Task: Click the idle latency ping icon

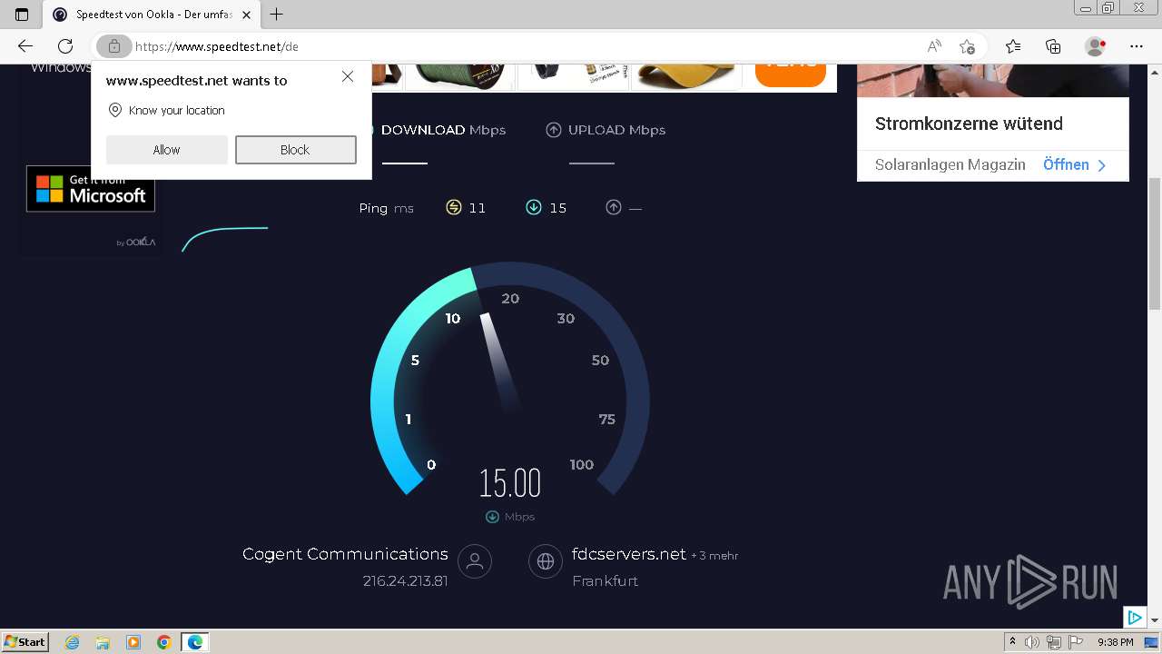Action: pos(454,208)
